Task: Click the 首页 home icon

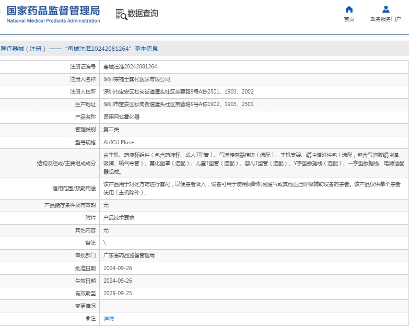Action: tap(349, 9)
